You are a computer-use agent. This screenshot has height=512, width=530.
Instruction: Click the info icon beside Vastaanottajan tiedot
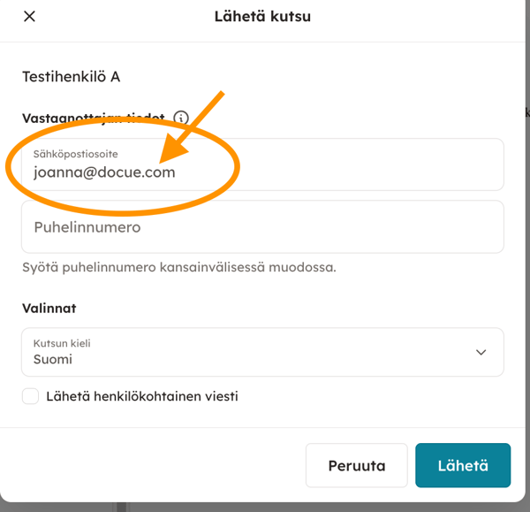(181, 118)
